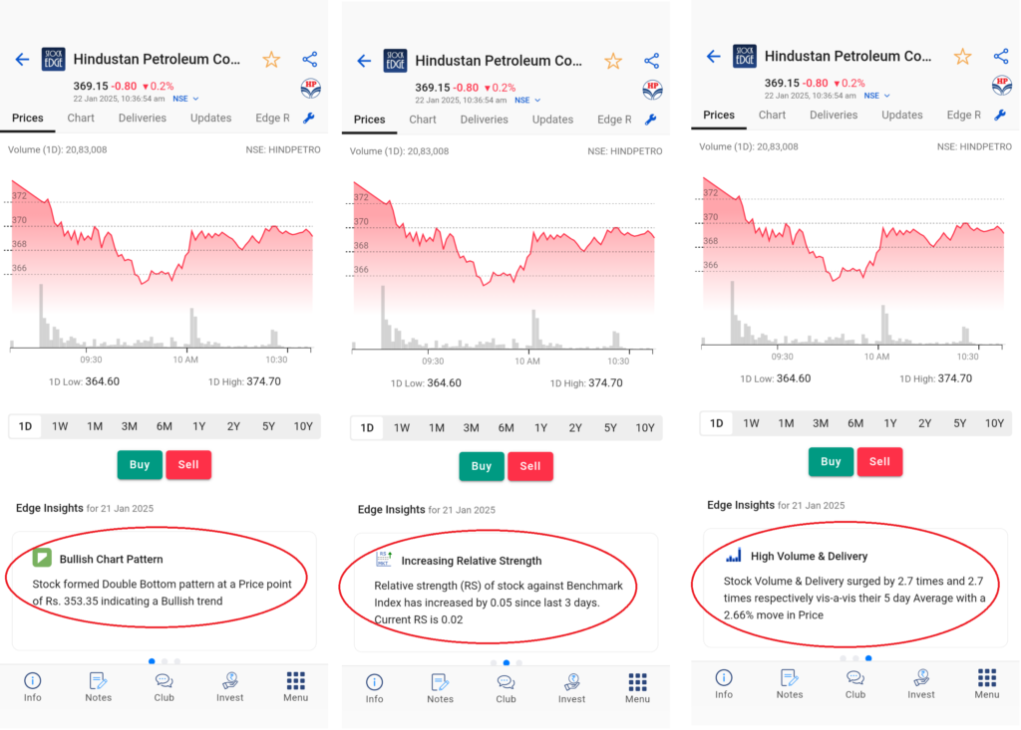The height and width of the screenshot is (730, 1021).
Task: Open NSE exchange dropdown in right panel
Action: tap(877, 96)
